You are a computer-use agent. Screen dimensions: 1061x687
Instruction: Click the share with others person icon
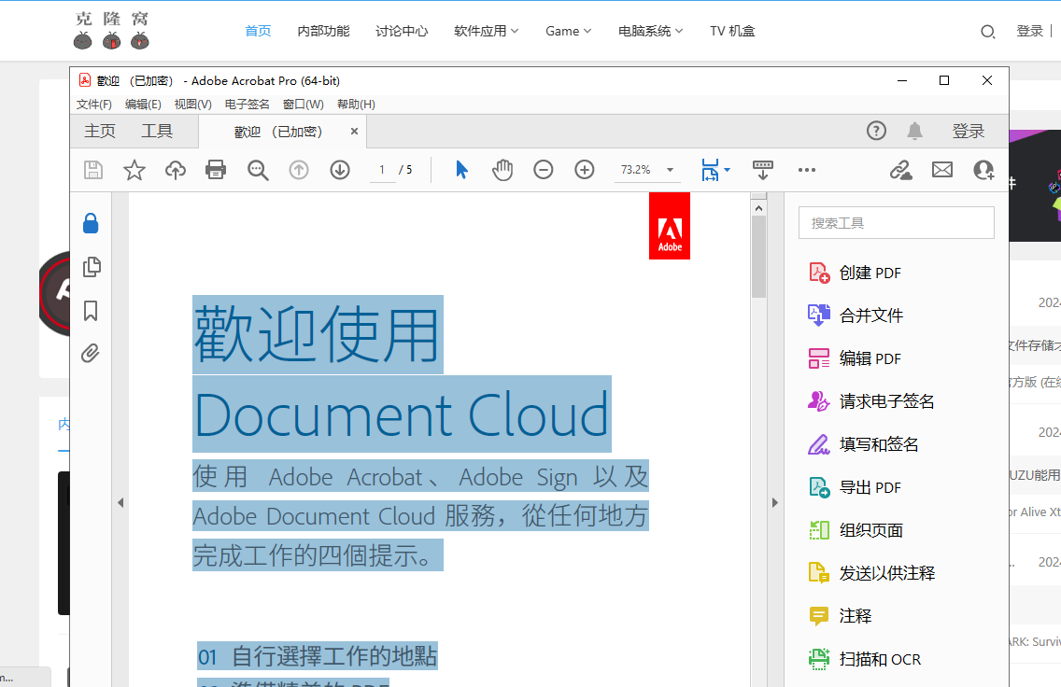pyautogui.click(x=983, y=170)
